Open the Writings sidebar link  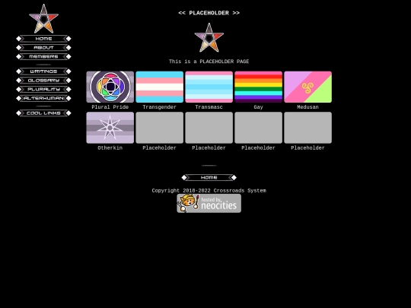click(x=43, y=71)
